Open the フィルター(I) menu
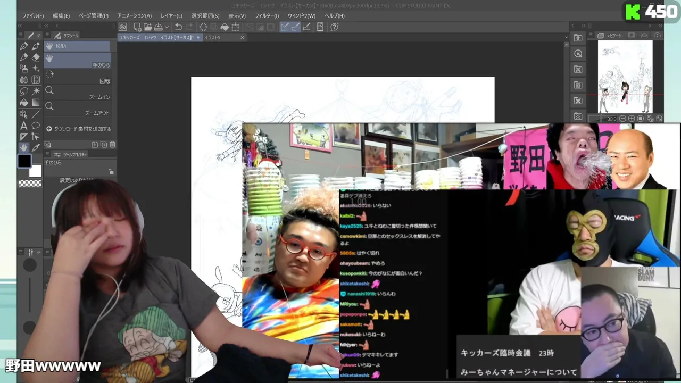The height and width of the screenshot is (383, 681). [267, 16]
